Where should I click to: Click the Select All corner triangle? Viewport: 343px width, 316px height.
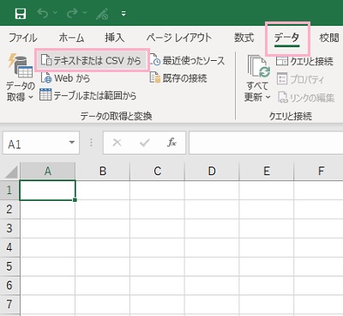[x=10, y=172]
